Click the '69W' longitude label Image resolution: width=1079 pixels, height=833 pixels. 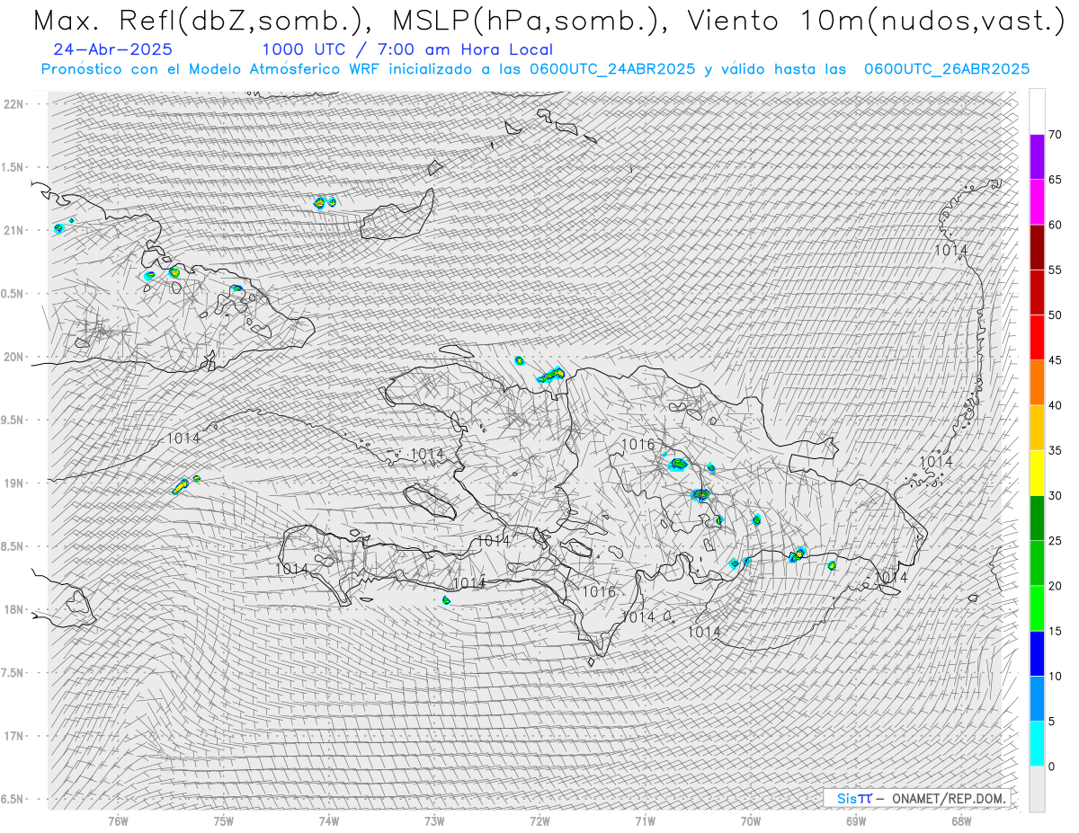coord(856,820)
